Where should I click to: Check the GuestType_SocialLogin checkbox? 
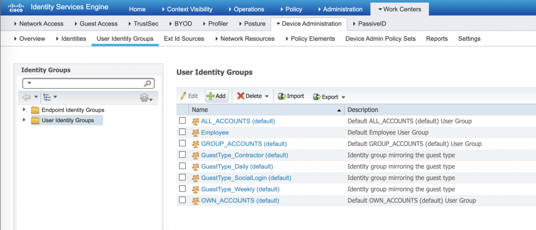click(182, 177)
